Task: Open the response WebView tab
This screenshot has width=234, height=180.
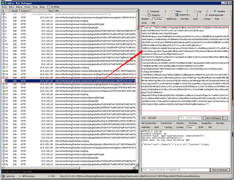Action: (x=146, y=127)
